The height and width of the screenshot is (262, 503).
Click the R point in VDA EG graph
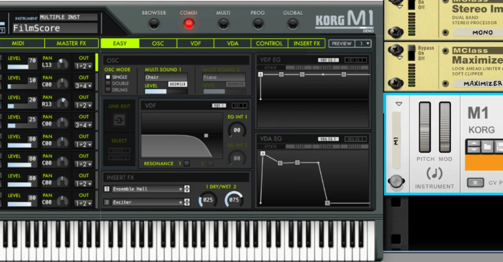[x=327, y=203]
